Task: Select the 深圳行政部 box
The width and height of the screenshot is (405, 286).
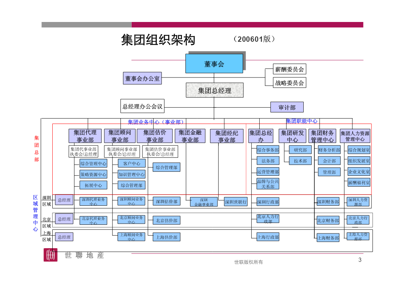Action: [x=268, y=202]
